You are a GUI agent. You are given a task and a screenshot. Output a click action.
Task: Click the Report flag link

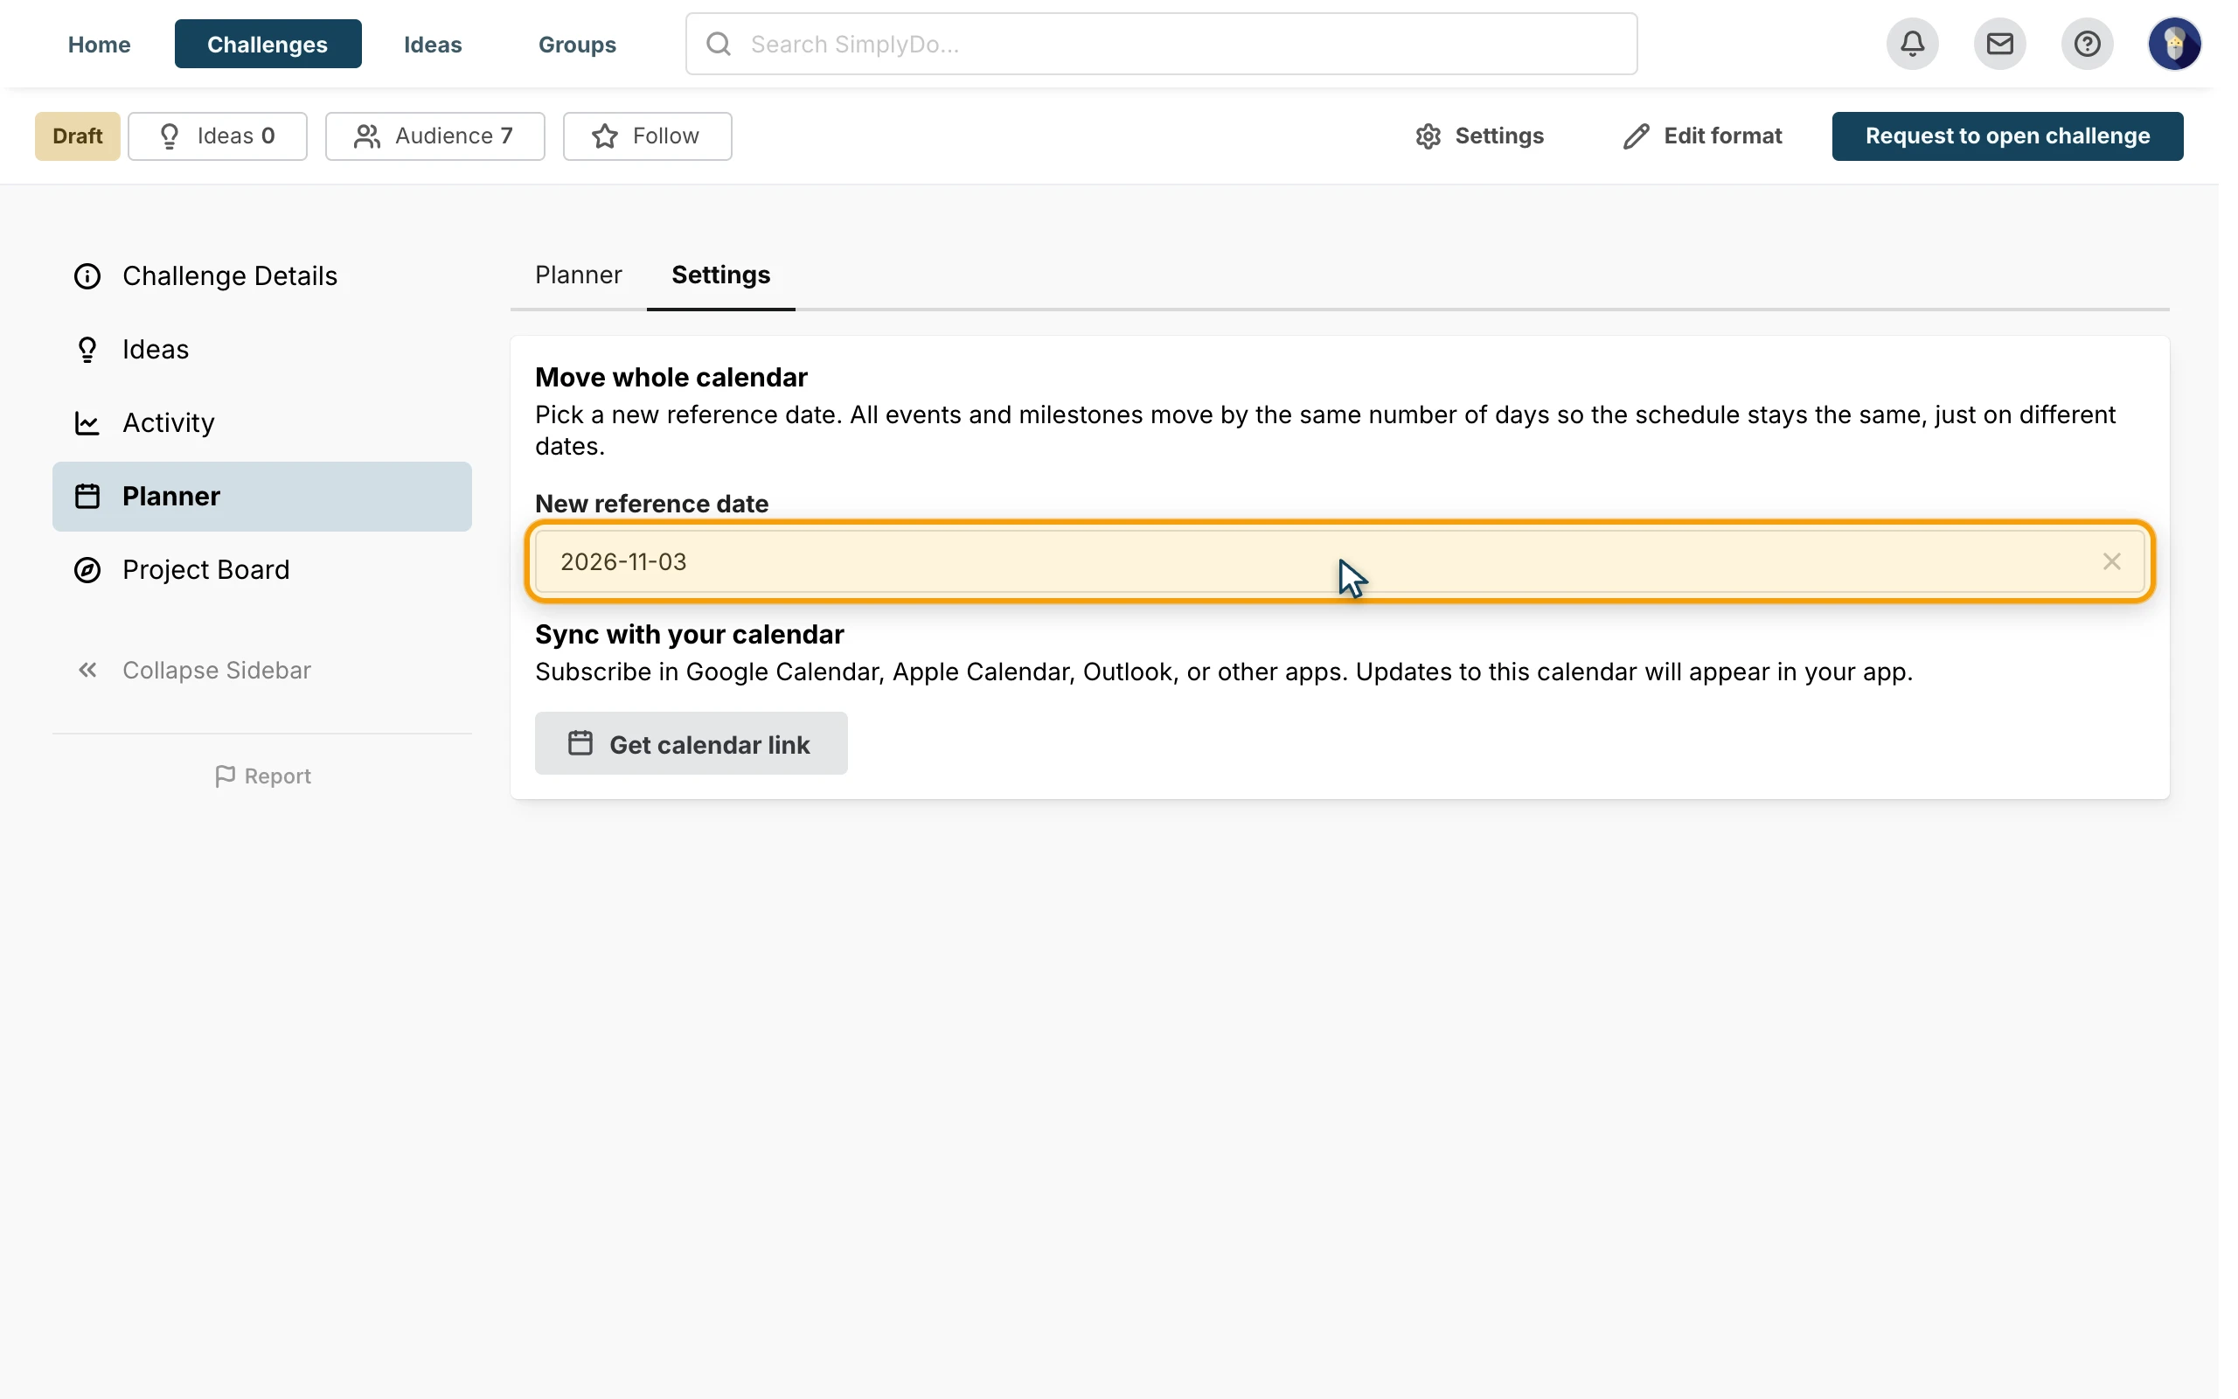tap(262, 776)
